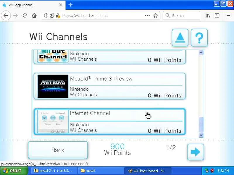Click the list scrollbar up arrow

(x=201, y=52)
